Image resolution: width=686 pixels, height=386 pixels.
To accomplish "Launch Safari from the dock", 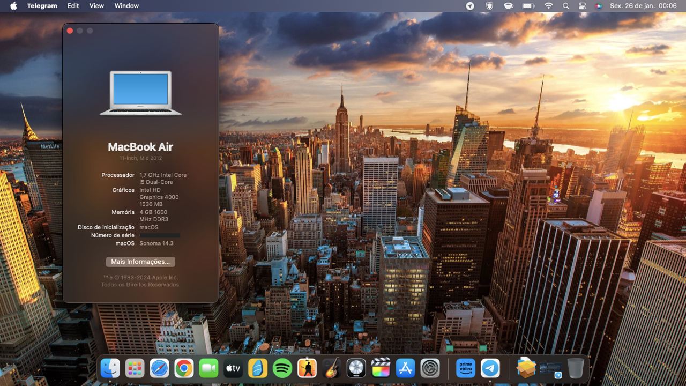I will click(x=159, y=368).
